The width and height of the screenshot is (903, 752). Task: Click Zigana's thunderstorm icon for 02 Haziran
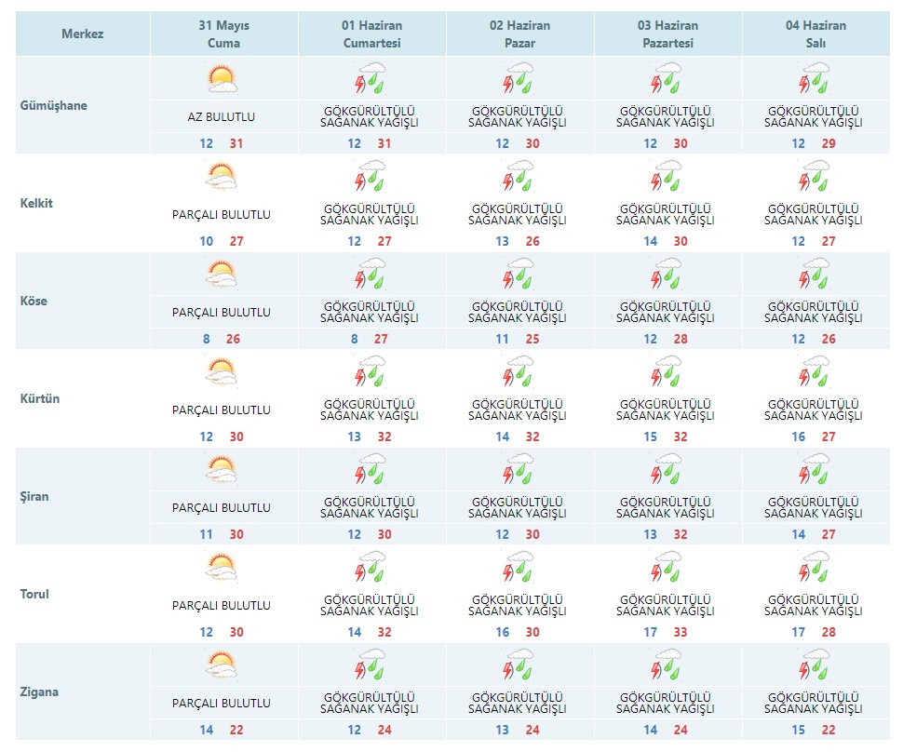click(518, 665)
